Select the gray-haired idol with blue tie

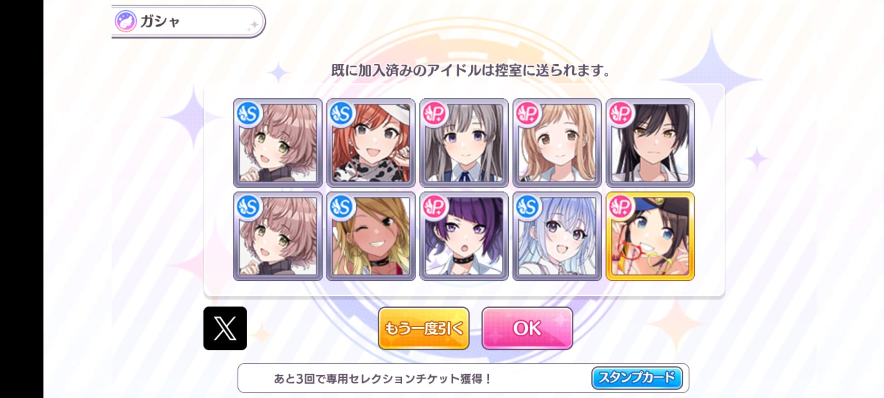click(464, 143)
